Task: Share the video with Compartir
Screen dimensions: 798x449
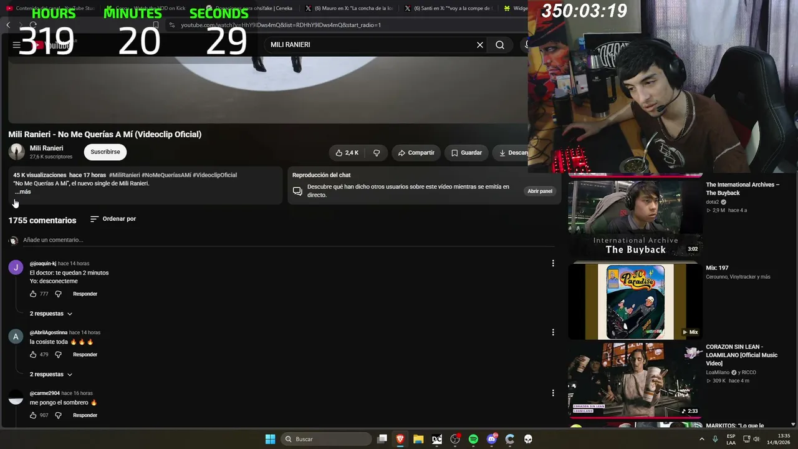Action: pos(416,153)
